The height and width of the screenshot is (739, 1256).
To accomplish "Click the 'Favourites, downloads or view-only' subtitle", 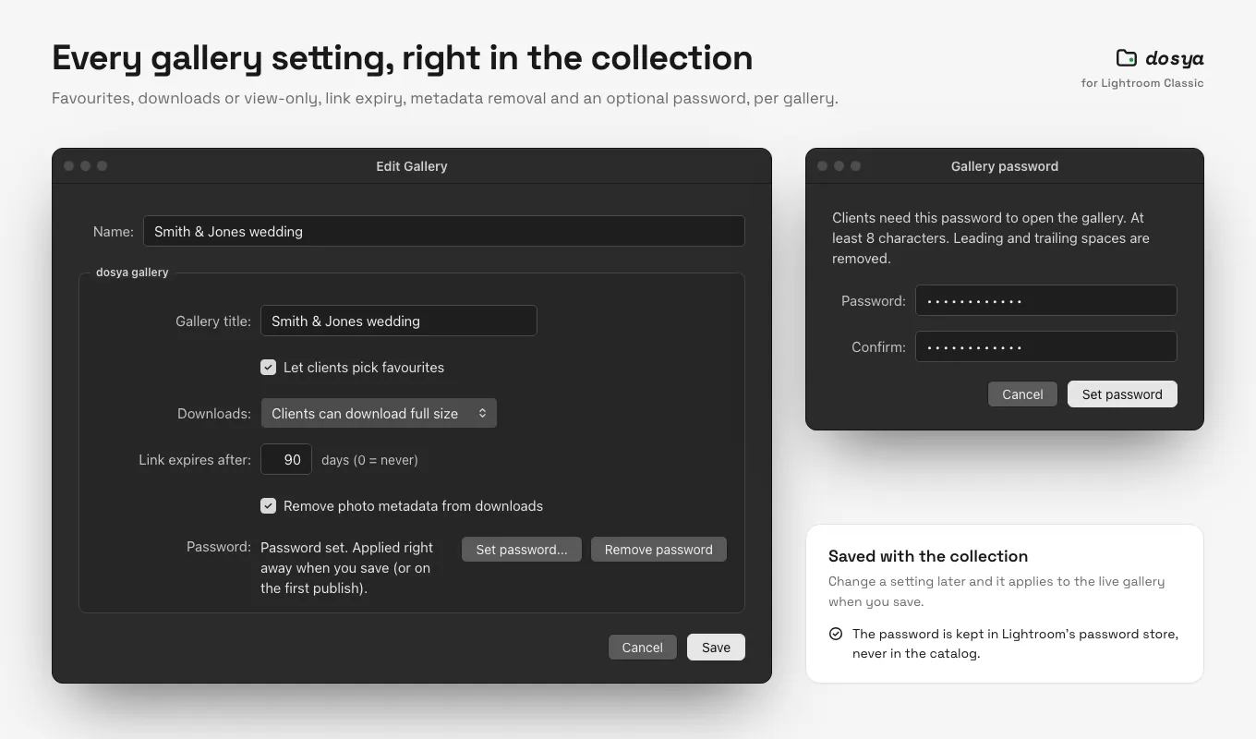I will [x=445, y=99].
